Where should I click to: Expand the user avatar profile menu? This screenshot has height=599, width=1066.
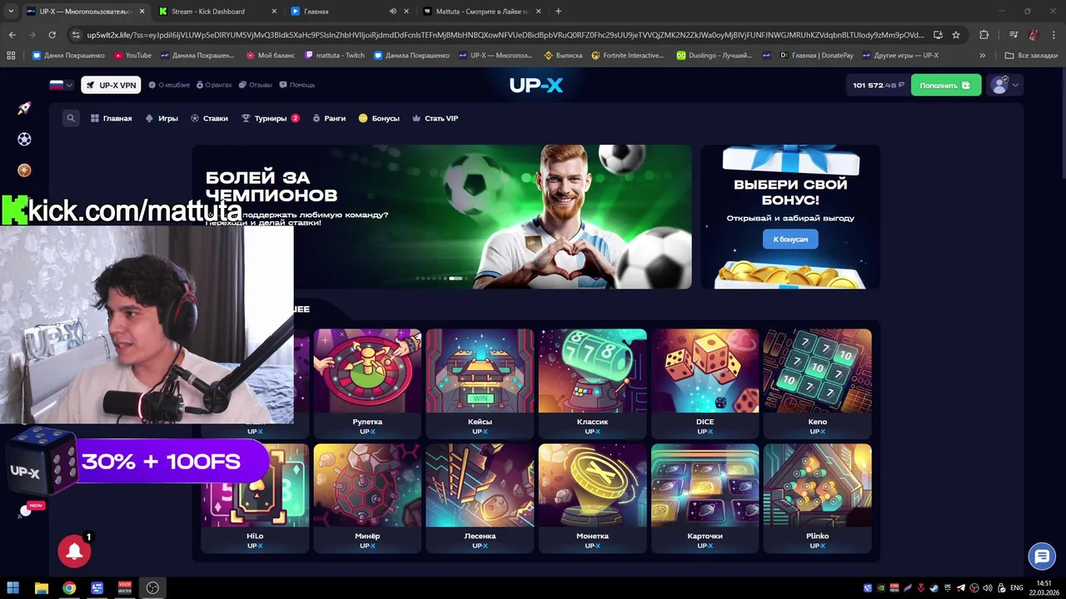1004,85
